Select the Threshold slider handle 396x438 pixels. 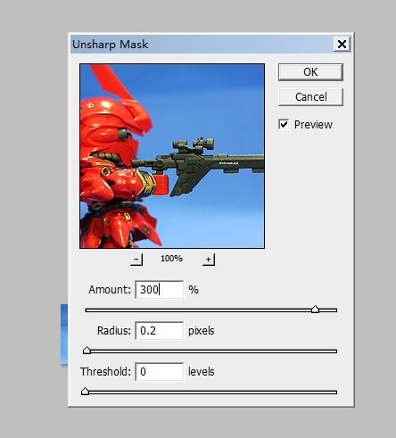86,392
